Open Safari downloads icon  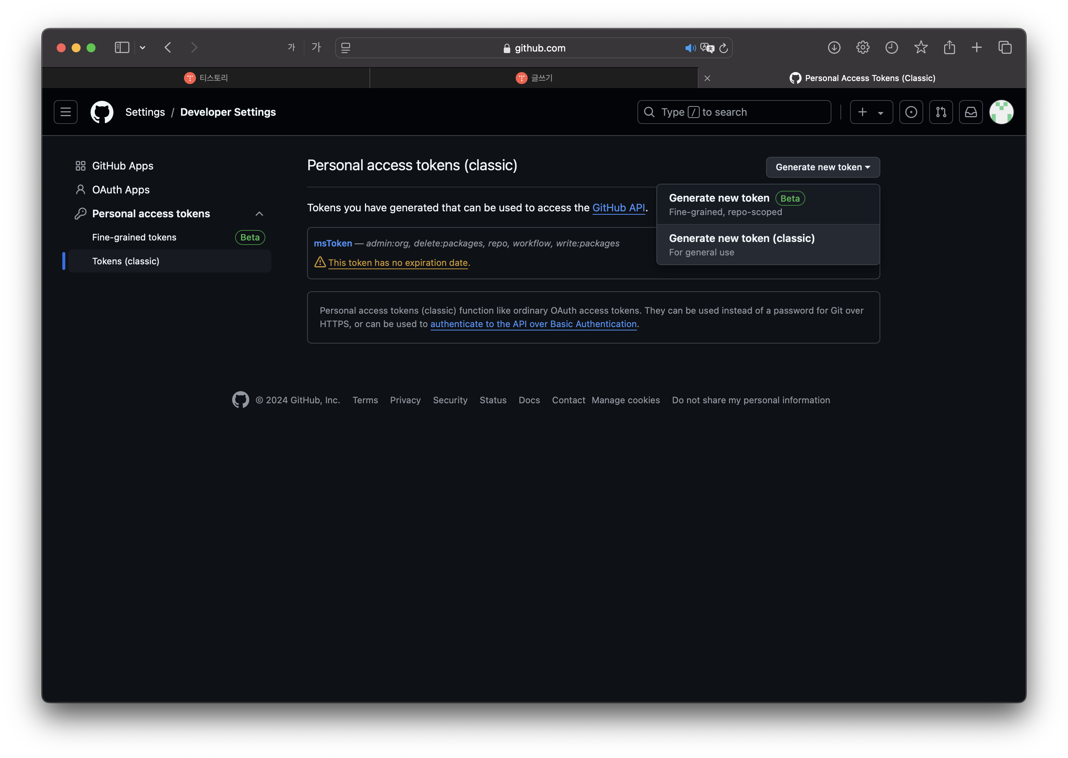click(834, 48)
